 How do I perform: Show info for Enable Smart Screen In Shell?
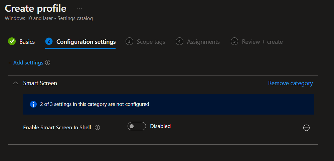click(x=98, y=127)
